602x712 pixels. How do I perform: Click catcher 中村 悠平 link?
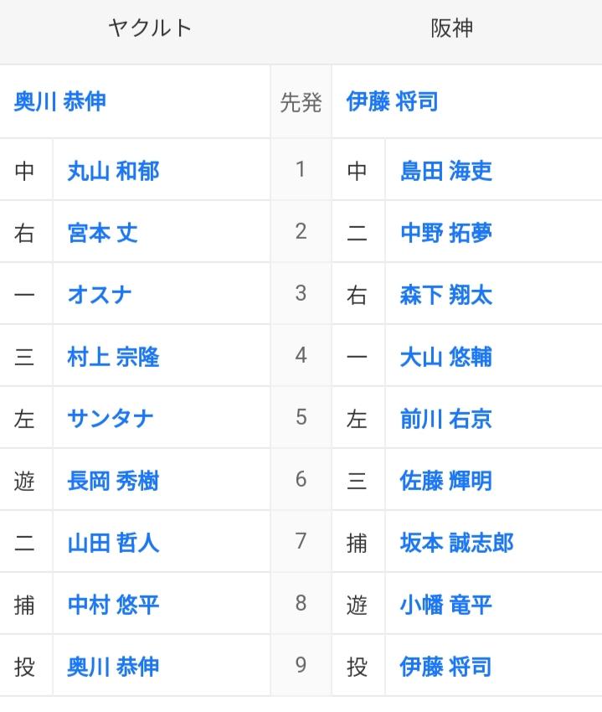[x=114, y=605]
